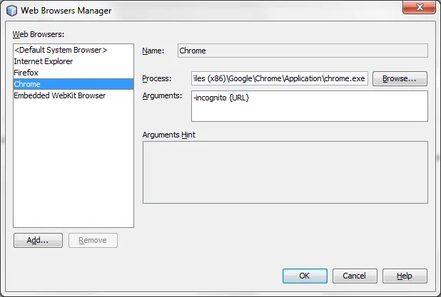
Task: Click the empty Arguments Hint box
Action: coord(285,173)
